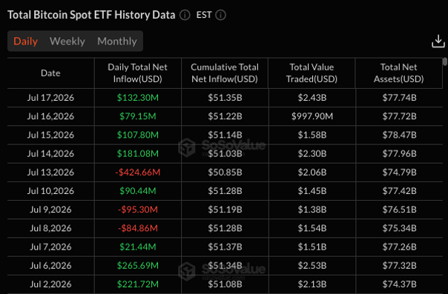Select cumulative inflow $51.14B
The image size is (448, 294).
pos(225,135)
